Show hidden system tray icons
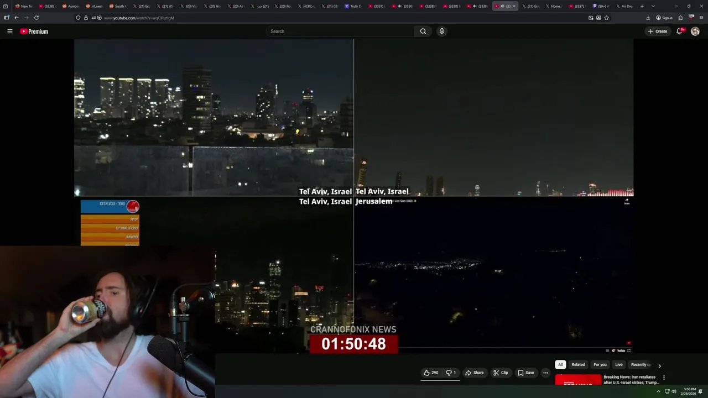 pos(658,391)
